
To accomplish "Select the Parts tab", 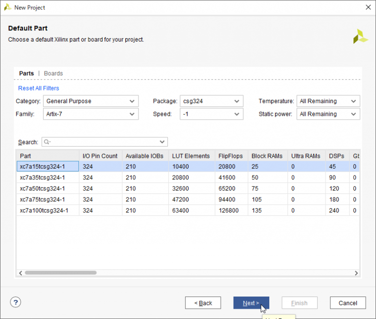I will tap(26, 73).
